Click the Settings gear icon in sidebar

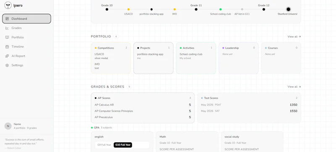point(7,65)
